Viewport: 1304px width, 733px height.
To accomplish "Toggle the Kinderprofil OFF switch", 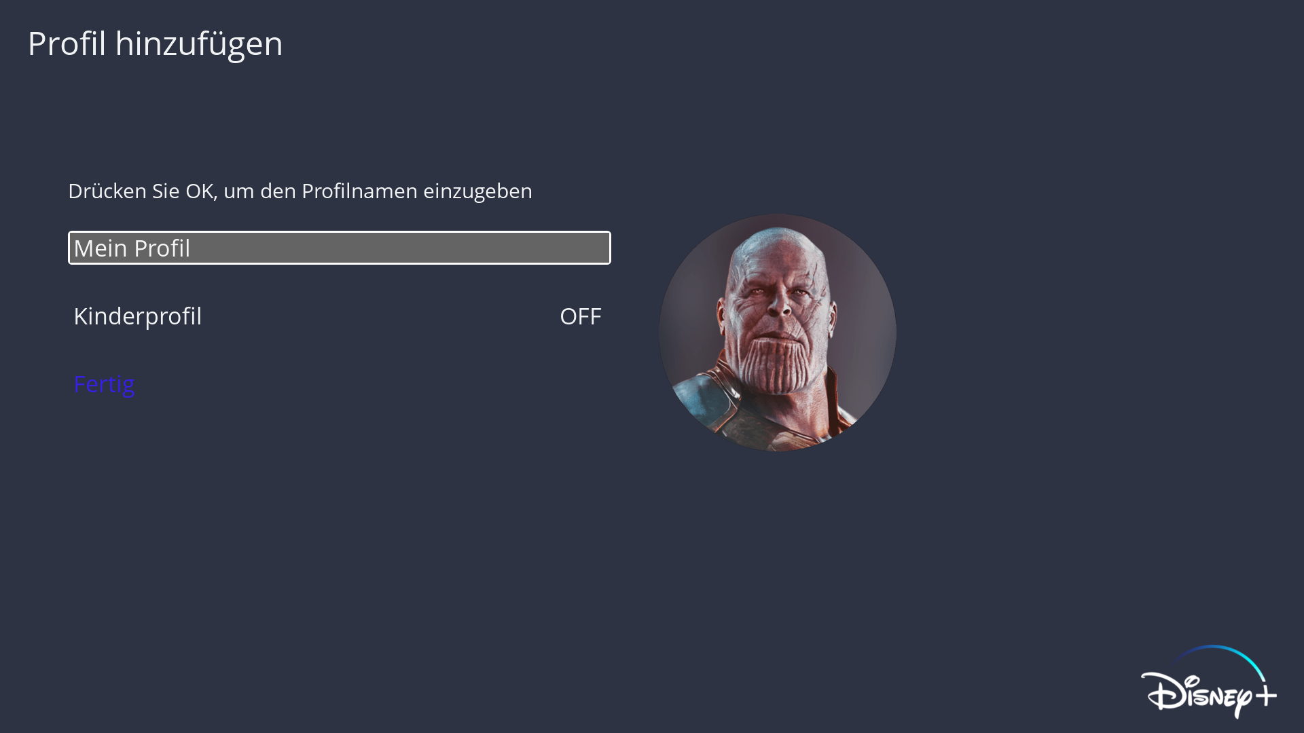I will click(x=580, y=316).
